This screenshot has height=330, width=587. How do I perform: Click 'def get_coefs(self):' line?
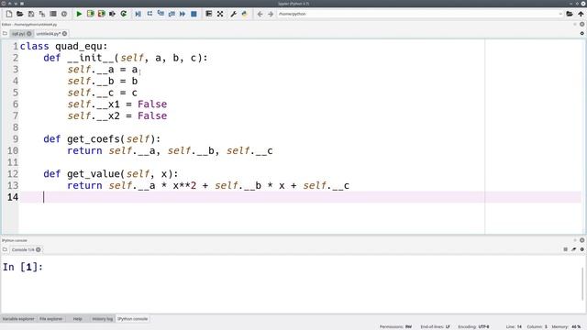pyautogui.click(x=102, y=139)
